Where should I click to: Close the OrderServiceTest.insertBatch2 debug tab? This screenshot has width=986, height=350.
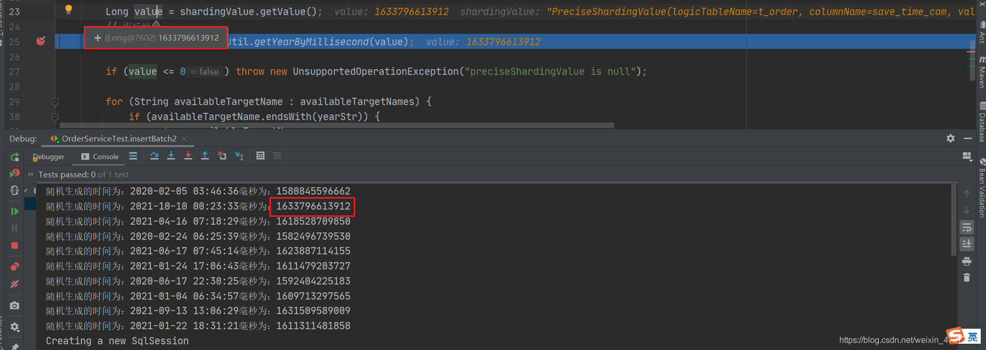coord(184,139)
